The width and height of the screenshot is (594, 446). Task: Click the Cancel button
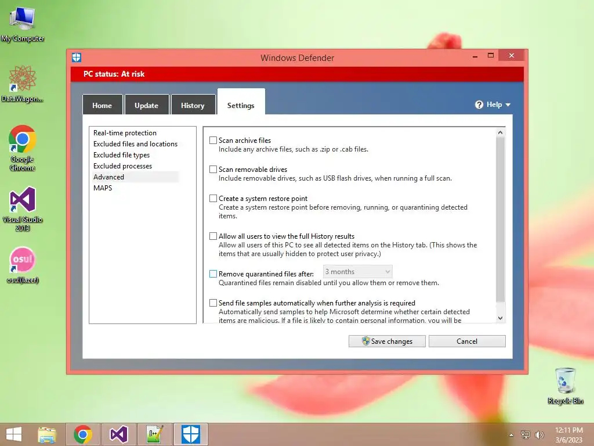pos(467,341)
